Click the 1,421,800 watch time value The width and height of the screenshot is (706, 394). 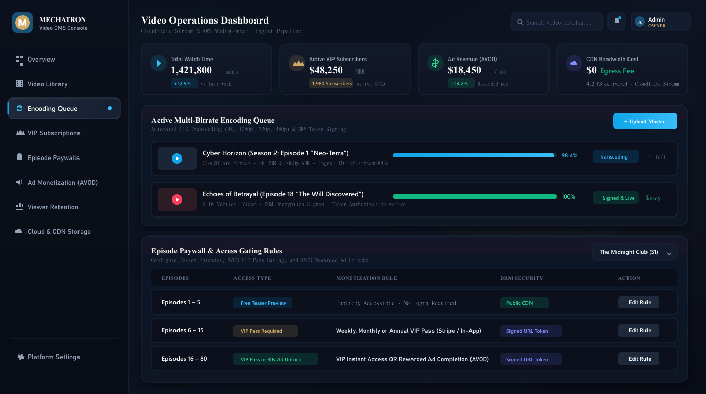[191, 70]
